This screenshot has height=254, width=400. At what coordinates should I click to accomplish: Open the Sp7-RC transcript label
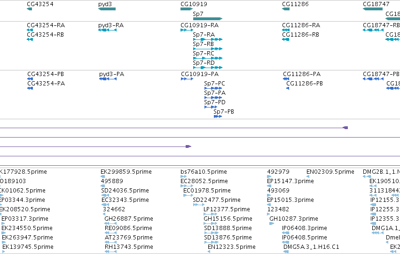[x=204, y=54]
